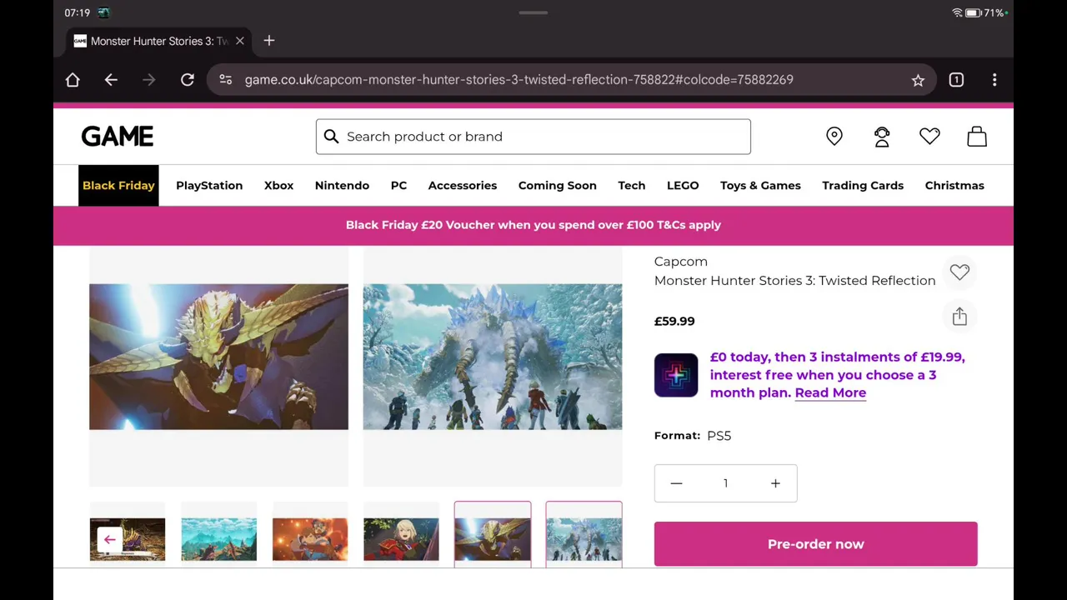Open the PC menu
The height and width of the screenshot is (600, 1067).
tap(398, 185)
